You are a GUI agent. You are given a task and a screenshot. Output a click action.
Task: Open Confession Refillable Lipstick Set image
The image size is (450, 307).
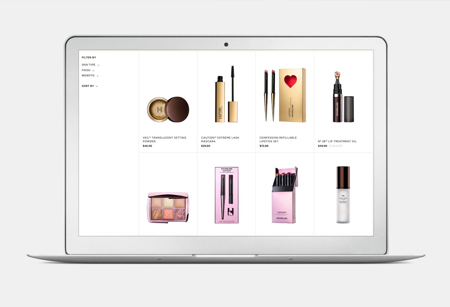(x=285, y=95)
